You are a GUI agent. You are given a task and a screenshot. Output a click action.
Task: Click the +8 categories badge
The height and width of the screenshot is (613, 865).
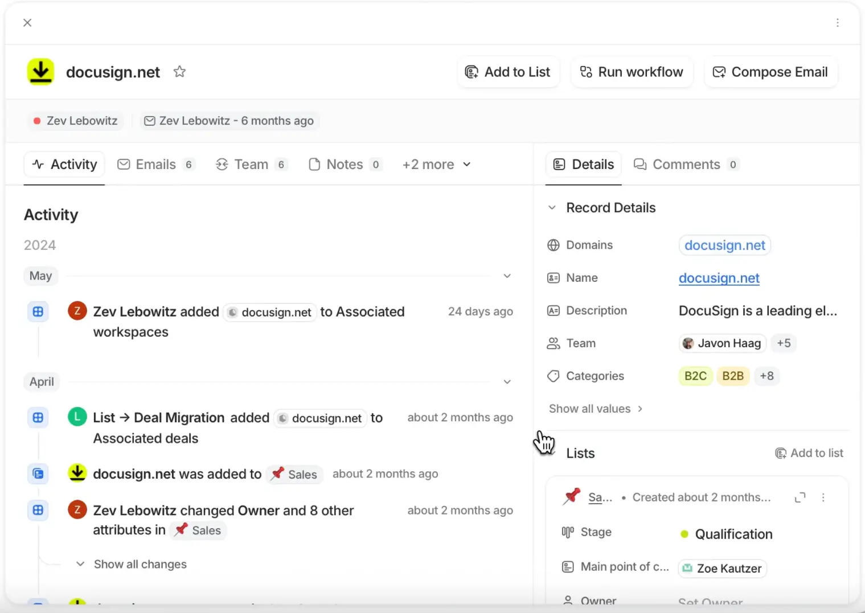766,376
